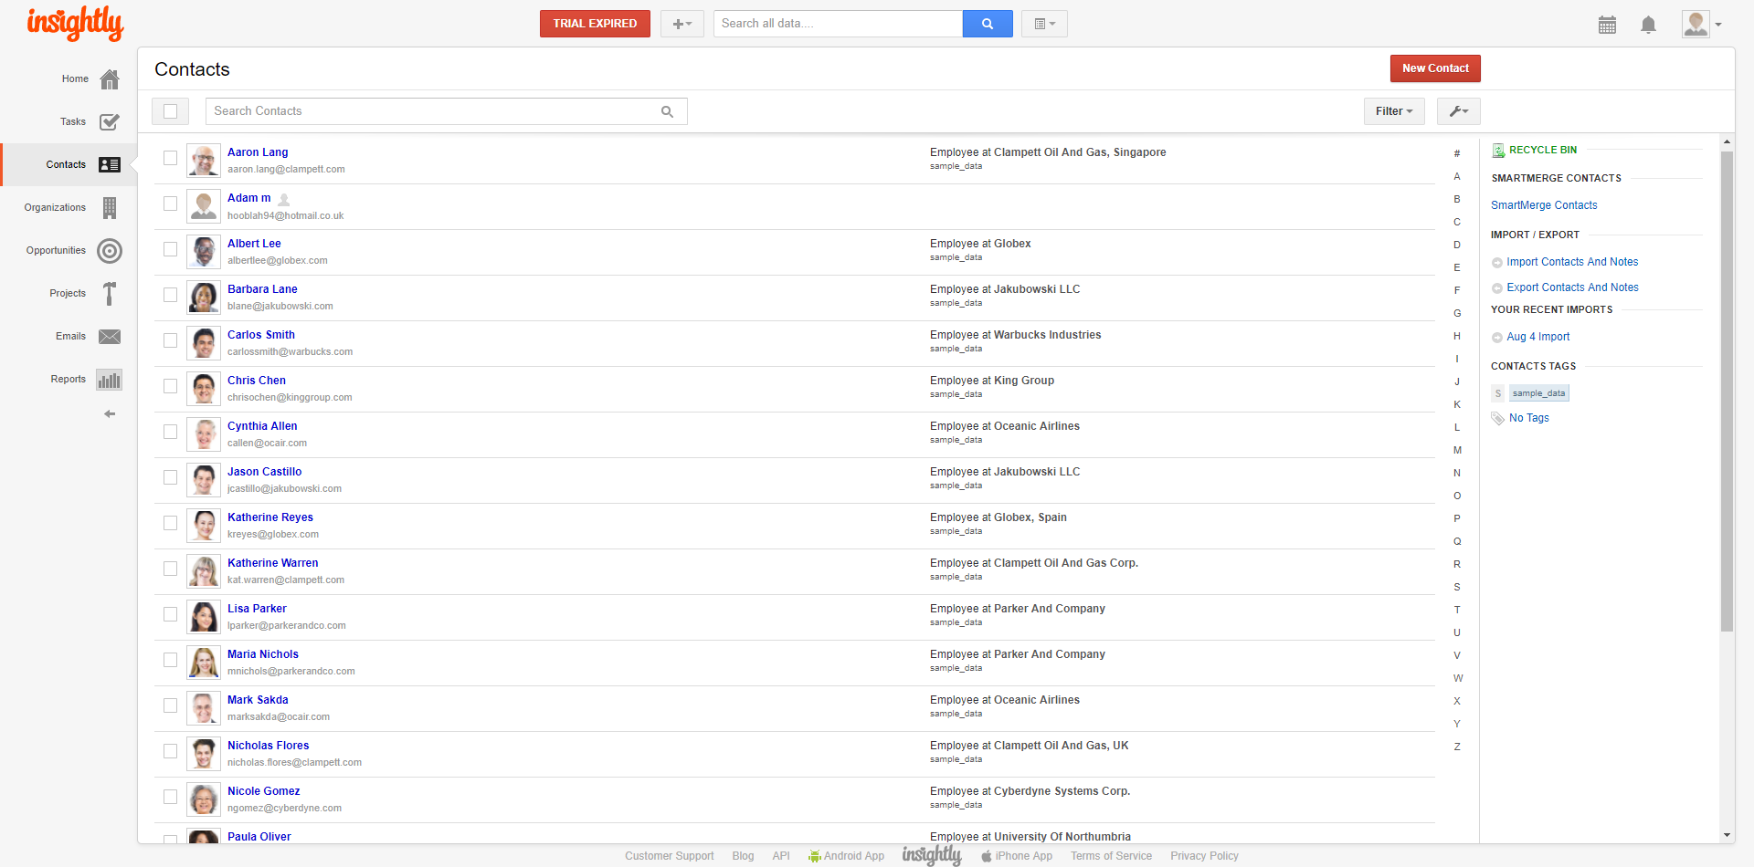Open the notifications bell icon

coord(1648,25)
